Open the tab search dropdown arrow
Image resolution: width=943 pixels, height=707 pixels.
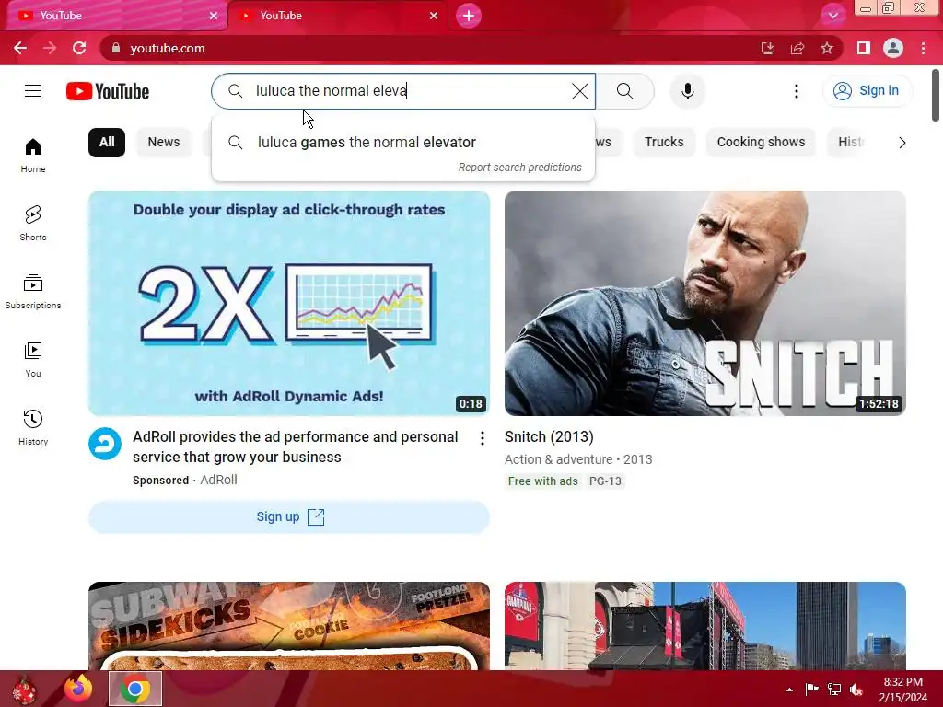coord(832,16)
